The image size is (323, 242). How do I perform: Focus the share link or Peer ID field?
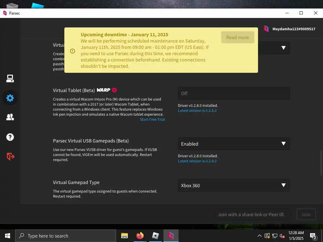click(253, 214)
